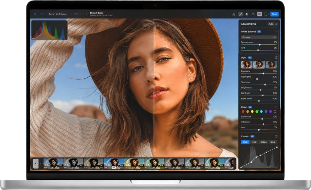
Task: Apply the second filmstrip preset thumbnail
Action: tap(73, 163)
